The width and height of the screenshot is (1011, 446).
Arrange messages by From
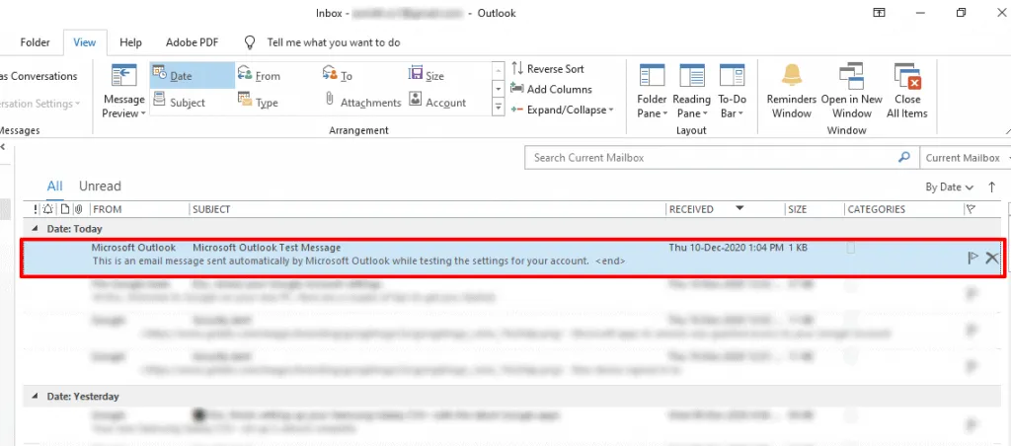(x=260, y=75)
